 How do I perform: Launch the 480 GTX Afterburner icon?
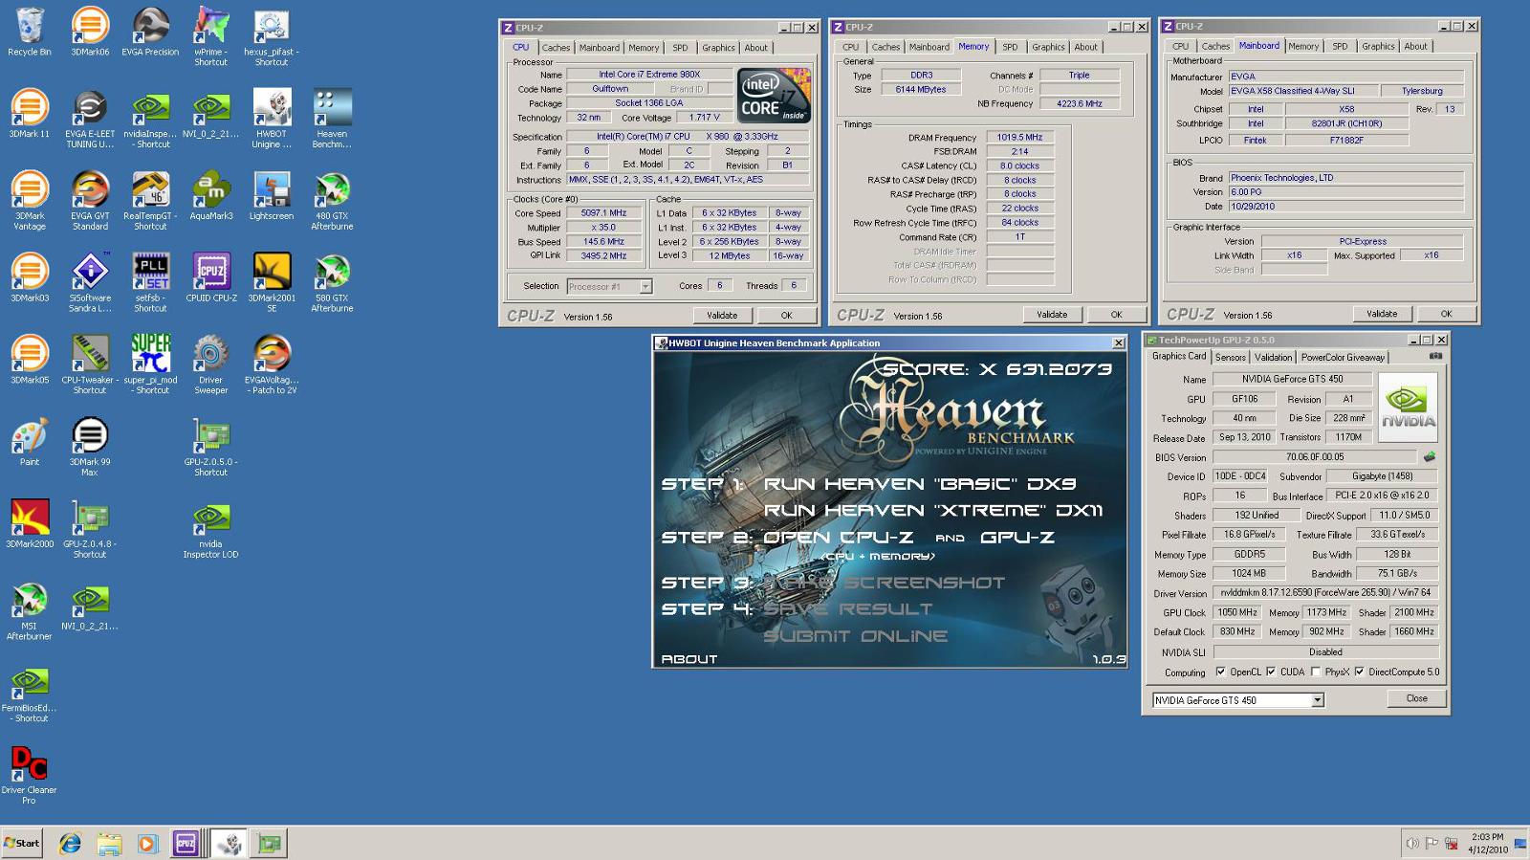(332, 201)
